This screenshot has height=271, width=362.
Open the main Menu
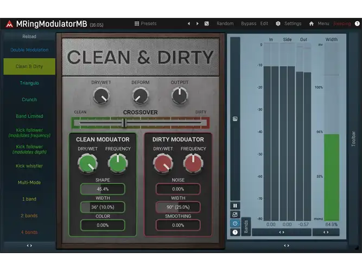tap(323, 23)
